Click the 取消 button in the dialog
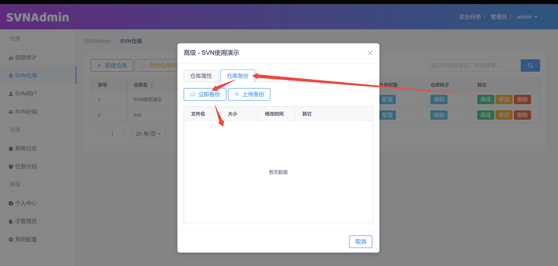The image size is (558, 266). coord(360,242)
